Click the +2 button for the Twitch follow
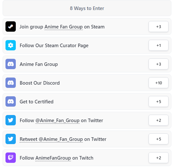Screen dimensions: 174x168 (159, 158)
